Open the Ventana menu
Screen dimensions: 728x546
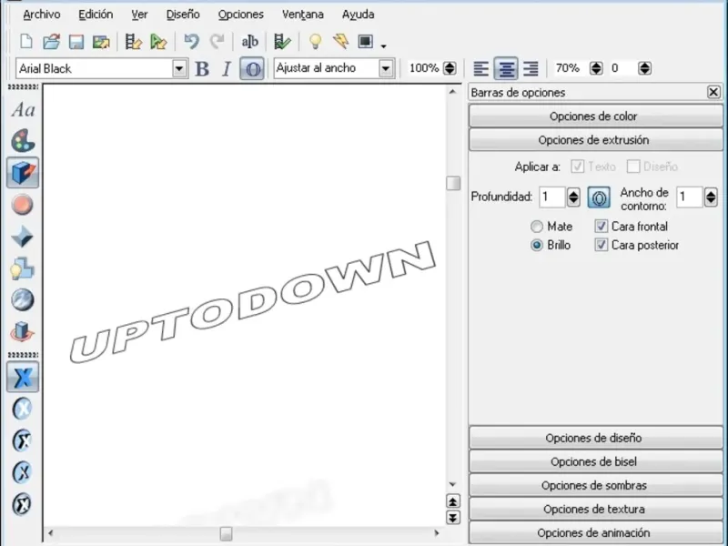tap(303, 15)
